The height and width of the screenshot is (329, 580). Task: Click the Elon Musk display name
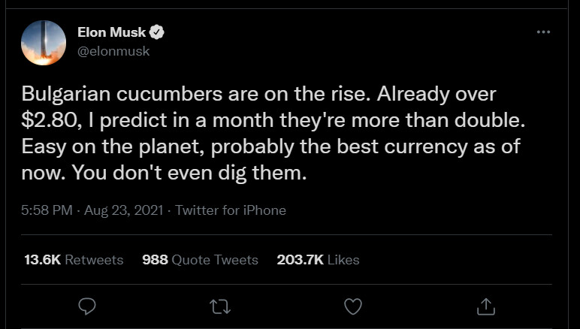[111, 32]
